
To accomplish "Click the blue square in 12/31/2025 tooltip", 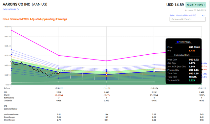I will (x=178, y=42).
